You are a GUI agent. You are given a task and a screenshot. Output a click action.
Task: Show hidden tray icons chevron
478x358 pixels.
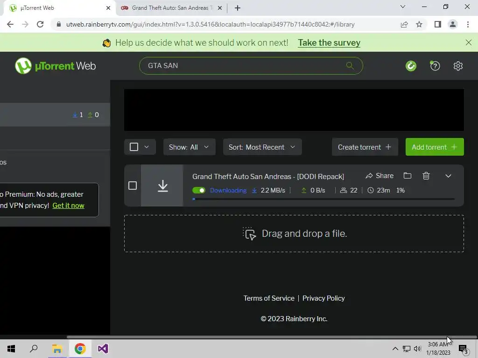[395, 349]
